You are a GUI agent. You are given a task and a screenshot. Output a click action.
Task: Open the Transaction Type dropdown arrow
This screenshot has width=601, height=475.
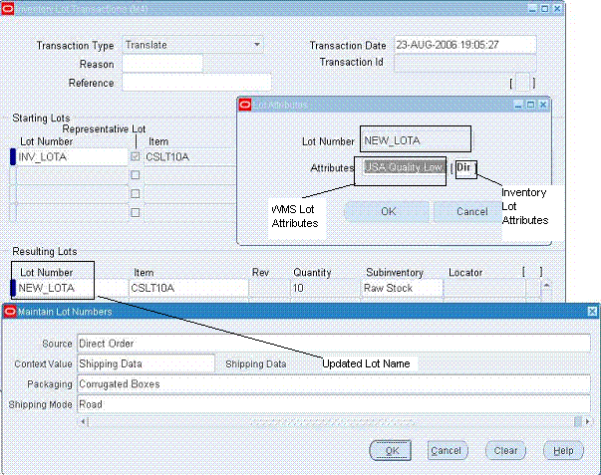(x=257, y=45)
